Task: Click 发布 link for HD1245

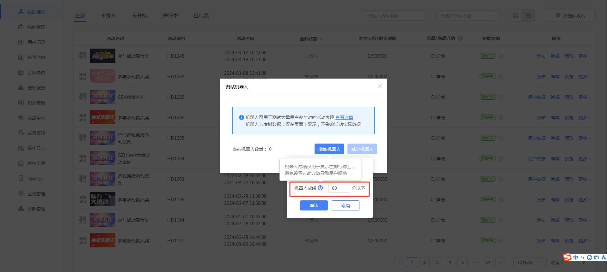Action: click(541, 56)
